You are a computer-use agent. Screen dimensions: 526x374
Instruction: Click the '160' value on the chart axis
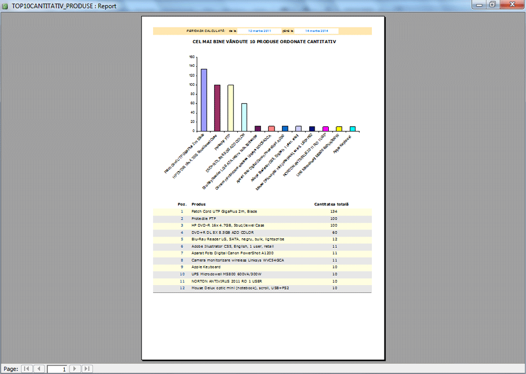(192, 57)
